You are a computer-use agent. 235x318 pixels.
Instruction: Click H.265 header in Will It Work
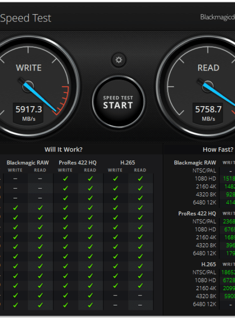pyautogui.click(x=128, y=162)
